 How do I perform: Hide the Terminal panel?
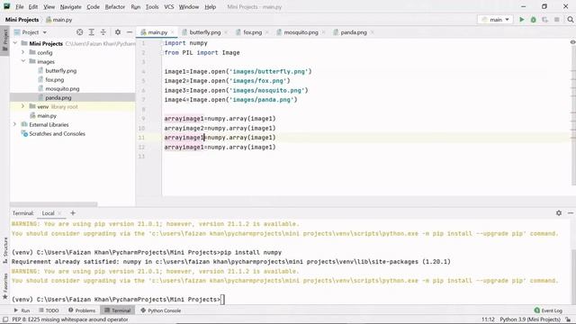point(570,212)
